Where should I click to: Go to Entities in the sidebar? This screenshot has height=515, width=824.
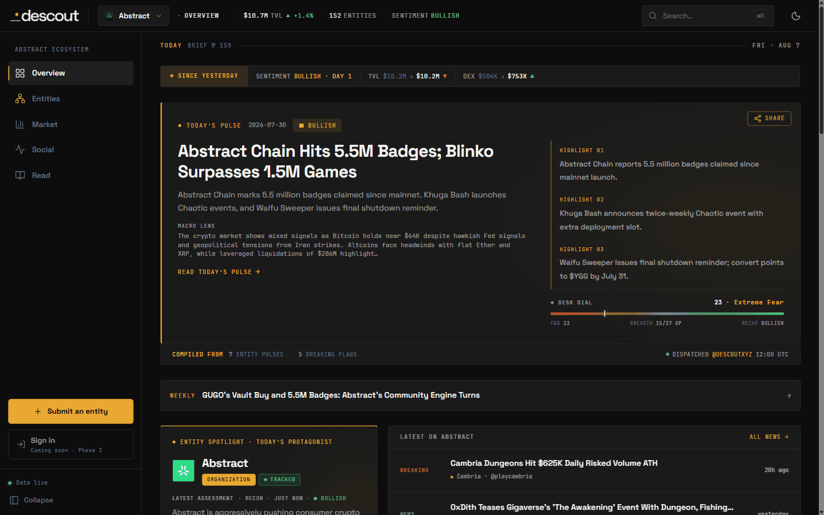71,99
